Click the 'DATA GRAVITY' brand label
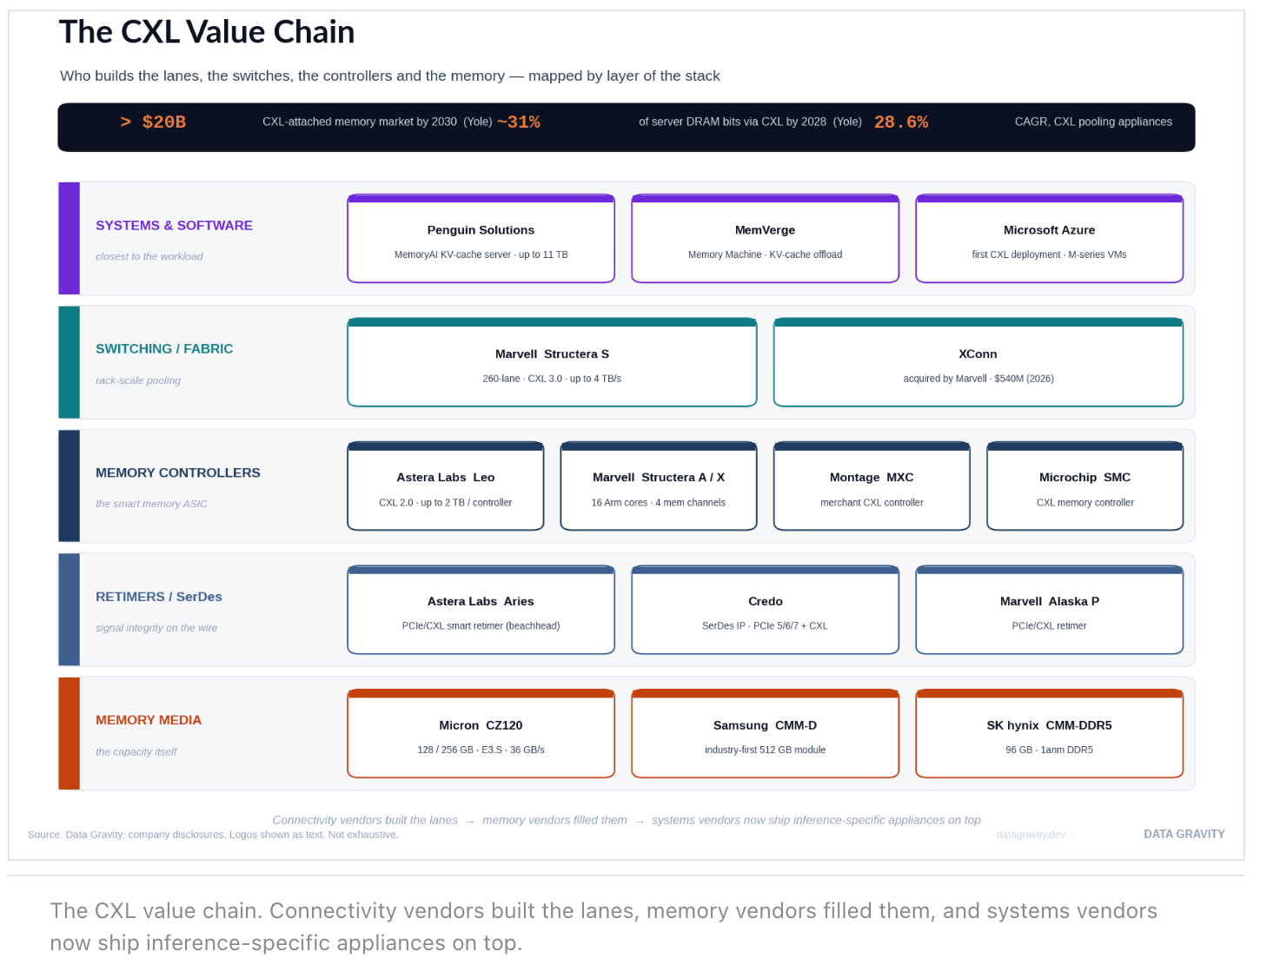Viewport: 1267px width, 978px height. pos(1184,834)
